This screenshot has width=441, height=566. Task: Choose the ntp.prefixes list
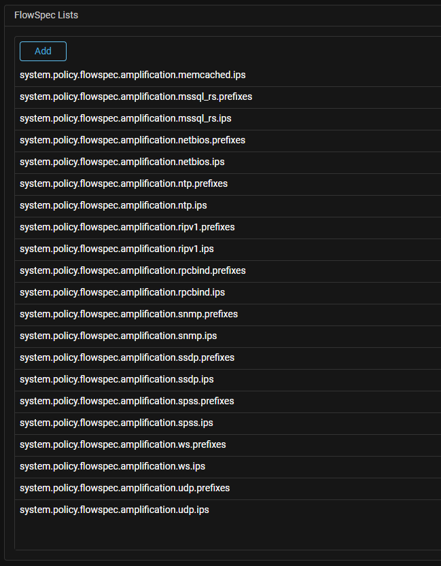(x=124, y=183)
